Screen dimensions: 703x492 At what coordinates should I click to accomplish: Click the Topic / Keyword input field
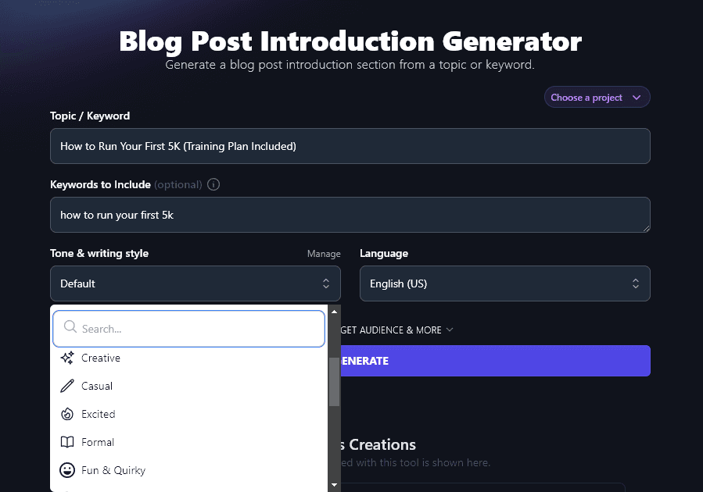350,146
